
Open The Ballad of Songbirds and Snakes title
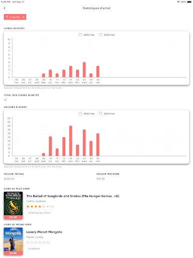pos(73,196)
